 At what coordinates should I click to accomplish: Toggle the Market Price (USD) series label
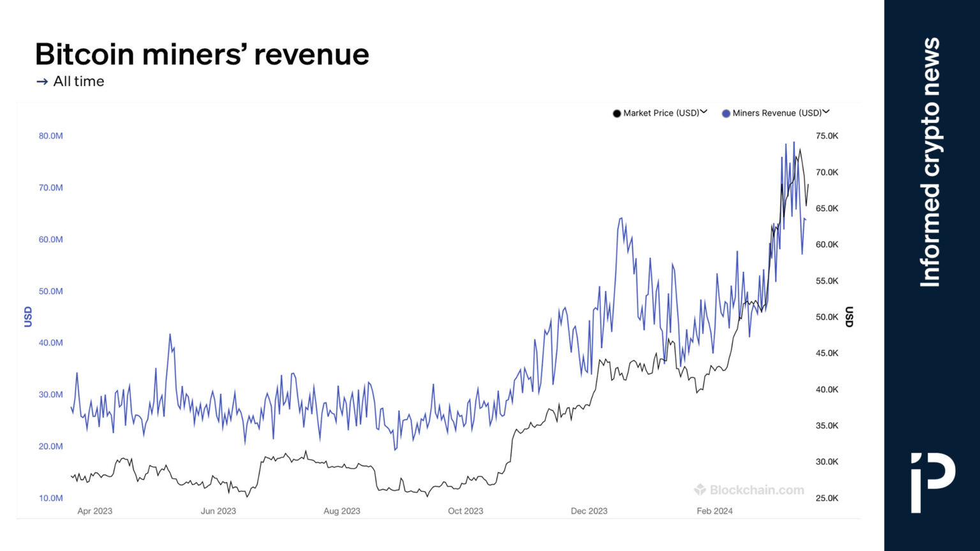click(x=661, y=113)
